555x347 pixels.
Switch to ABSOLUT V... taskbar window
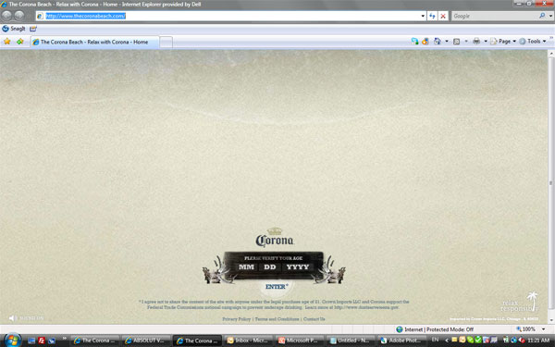click(146, 341)
